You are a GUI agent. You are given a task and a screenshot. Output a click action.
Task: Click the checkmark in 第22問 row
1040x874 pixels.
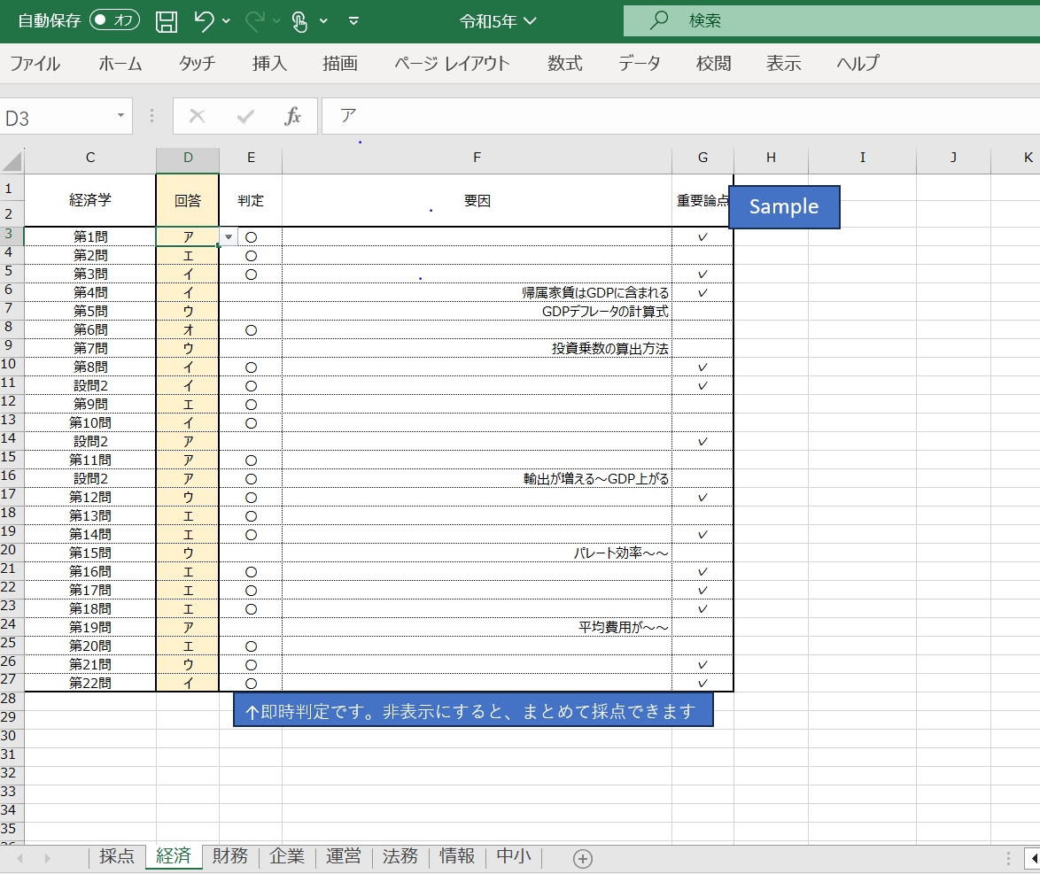(x=702, y=683)
